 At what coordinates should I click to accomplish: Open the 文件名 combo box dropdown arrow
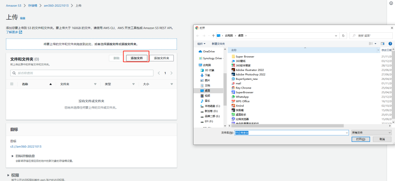[346, 133]
